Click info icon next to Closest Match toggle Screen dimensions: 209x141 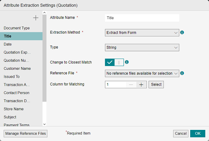click(127, 62)
